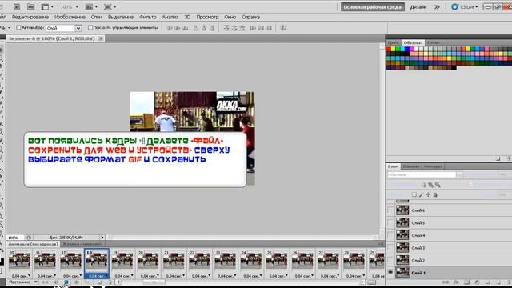This screenshot has width=512, height=288.
Task: Click the distribute vertical centers icon
Action: [x=234, y=28]
